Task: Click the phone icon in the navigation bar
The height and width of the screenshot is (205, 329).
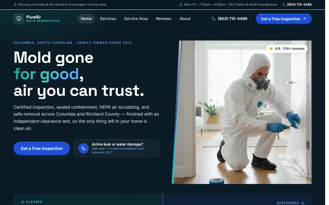Action: [213, 19]
